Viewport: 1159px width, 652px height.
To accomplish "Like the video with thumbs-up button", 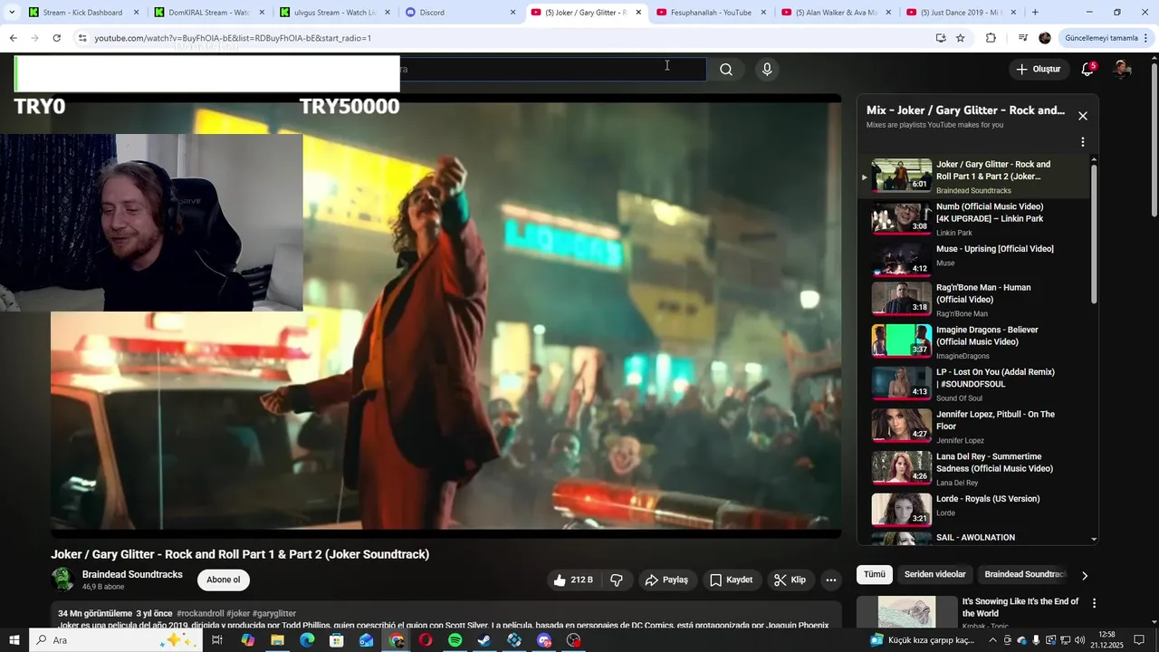I will (572, 580).
